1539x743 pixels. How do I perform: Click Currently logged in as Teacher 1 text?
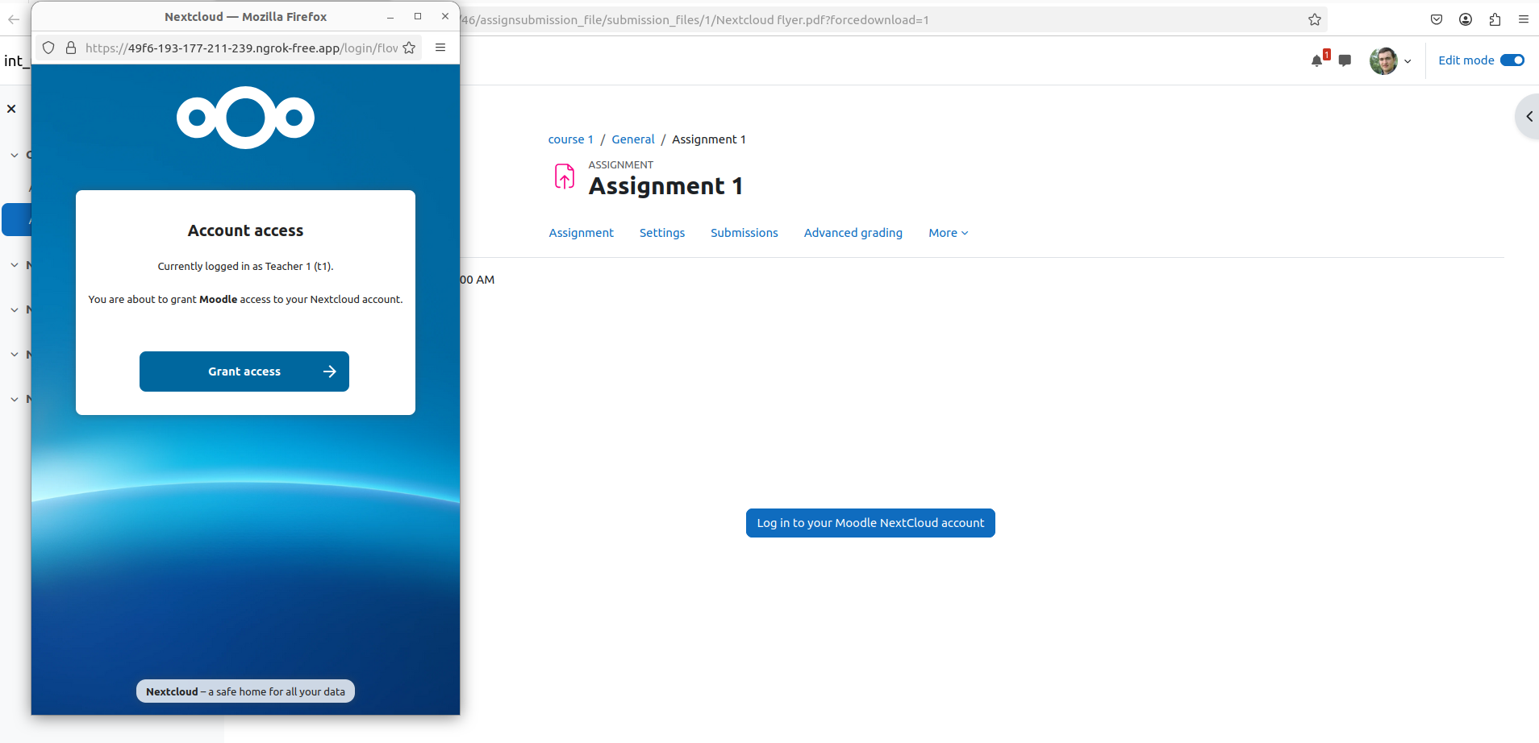tap(245, 266)
